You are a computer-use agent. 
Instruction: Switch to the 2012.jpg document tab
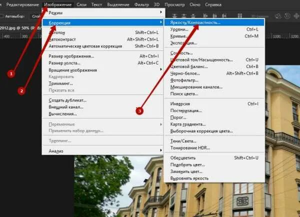[20, 28]
